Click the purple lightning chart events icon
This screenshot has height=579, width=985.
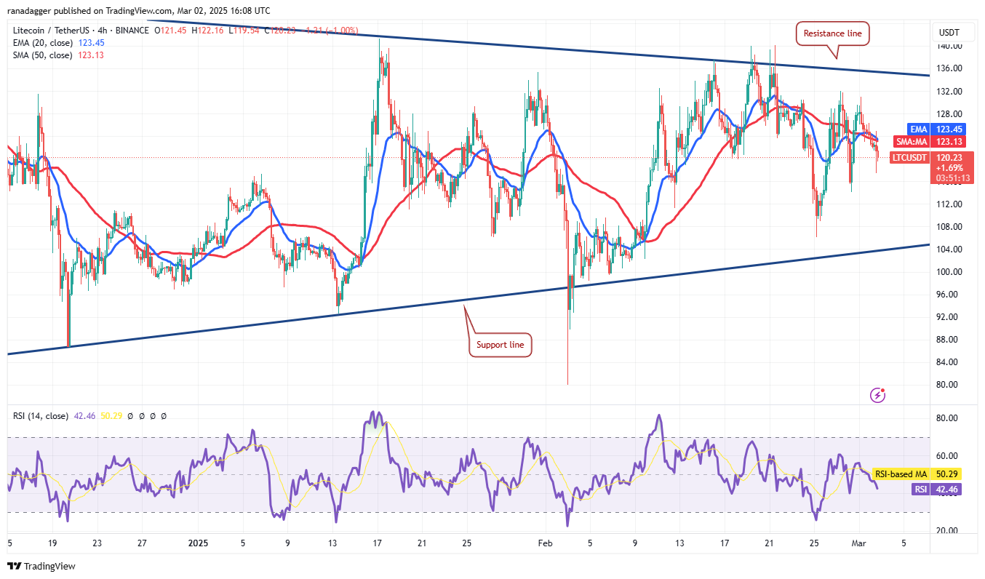click(x=877, y=394)
